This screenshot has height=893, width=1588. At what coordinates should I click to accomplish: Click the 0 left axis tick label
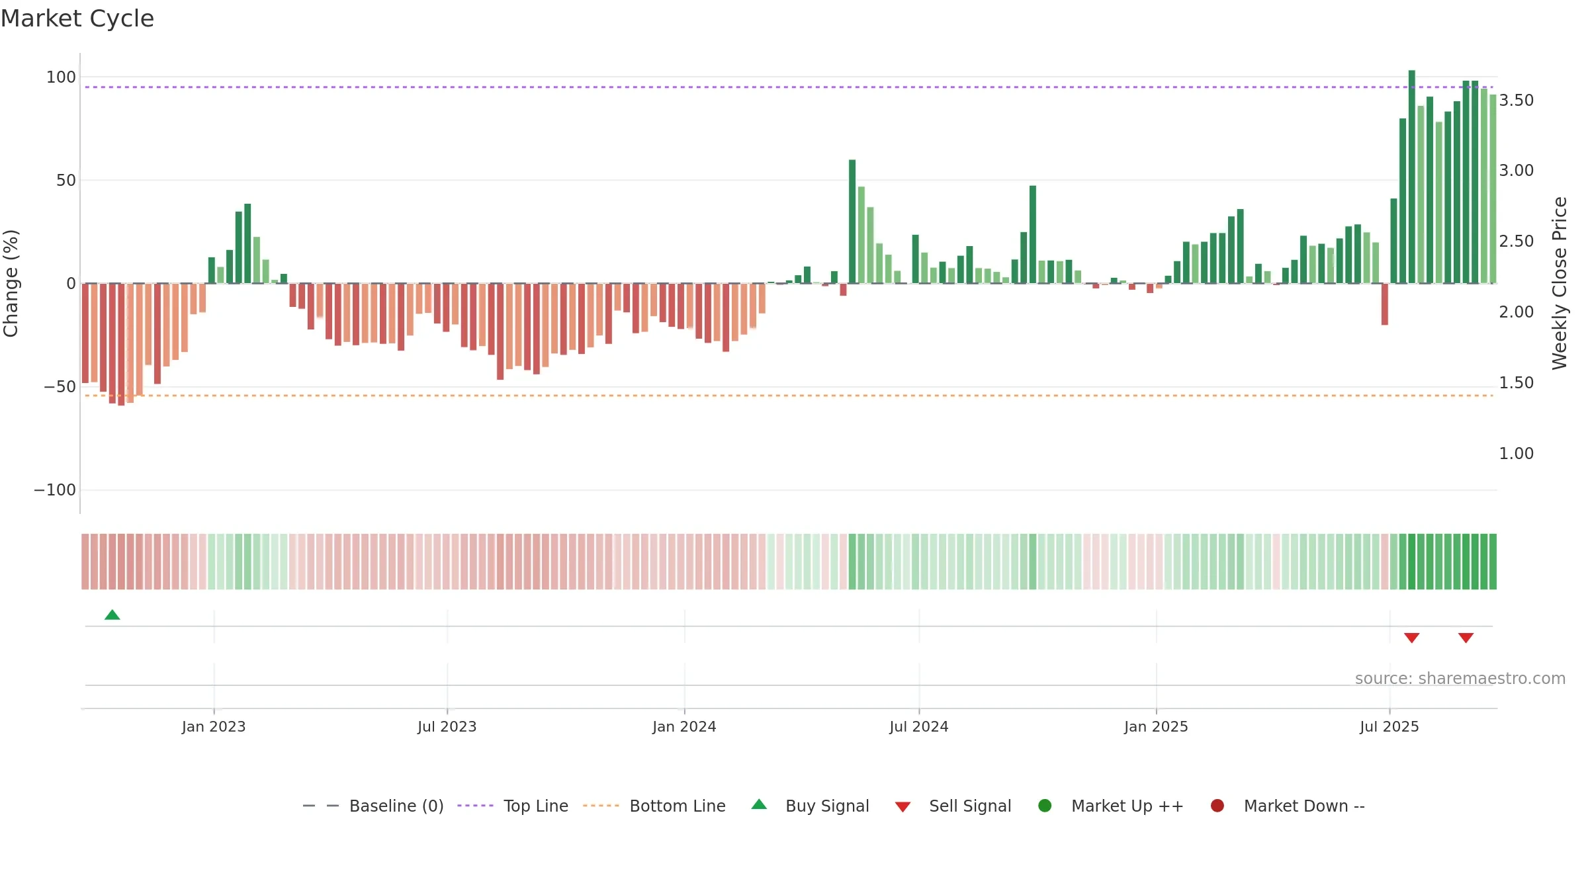click(x=71, y=283)
